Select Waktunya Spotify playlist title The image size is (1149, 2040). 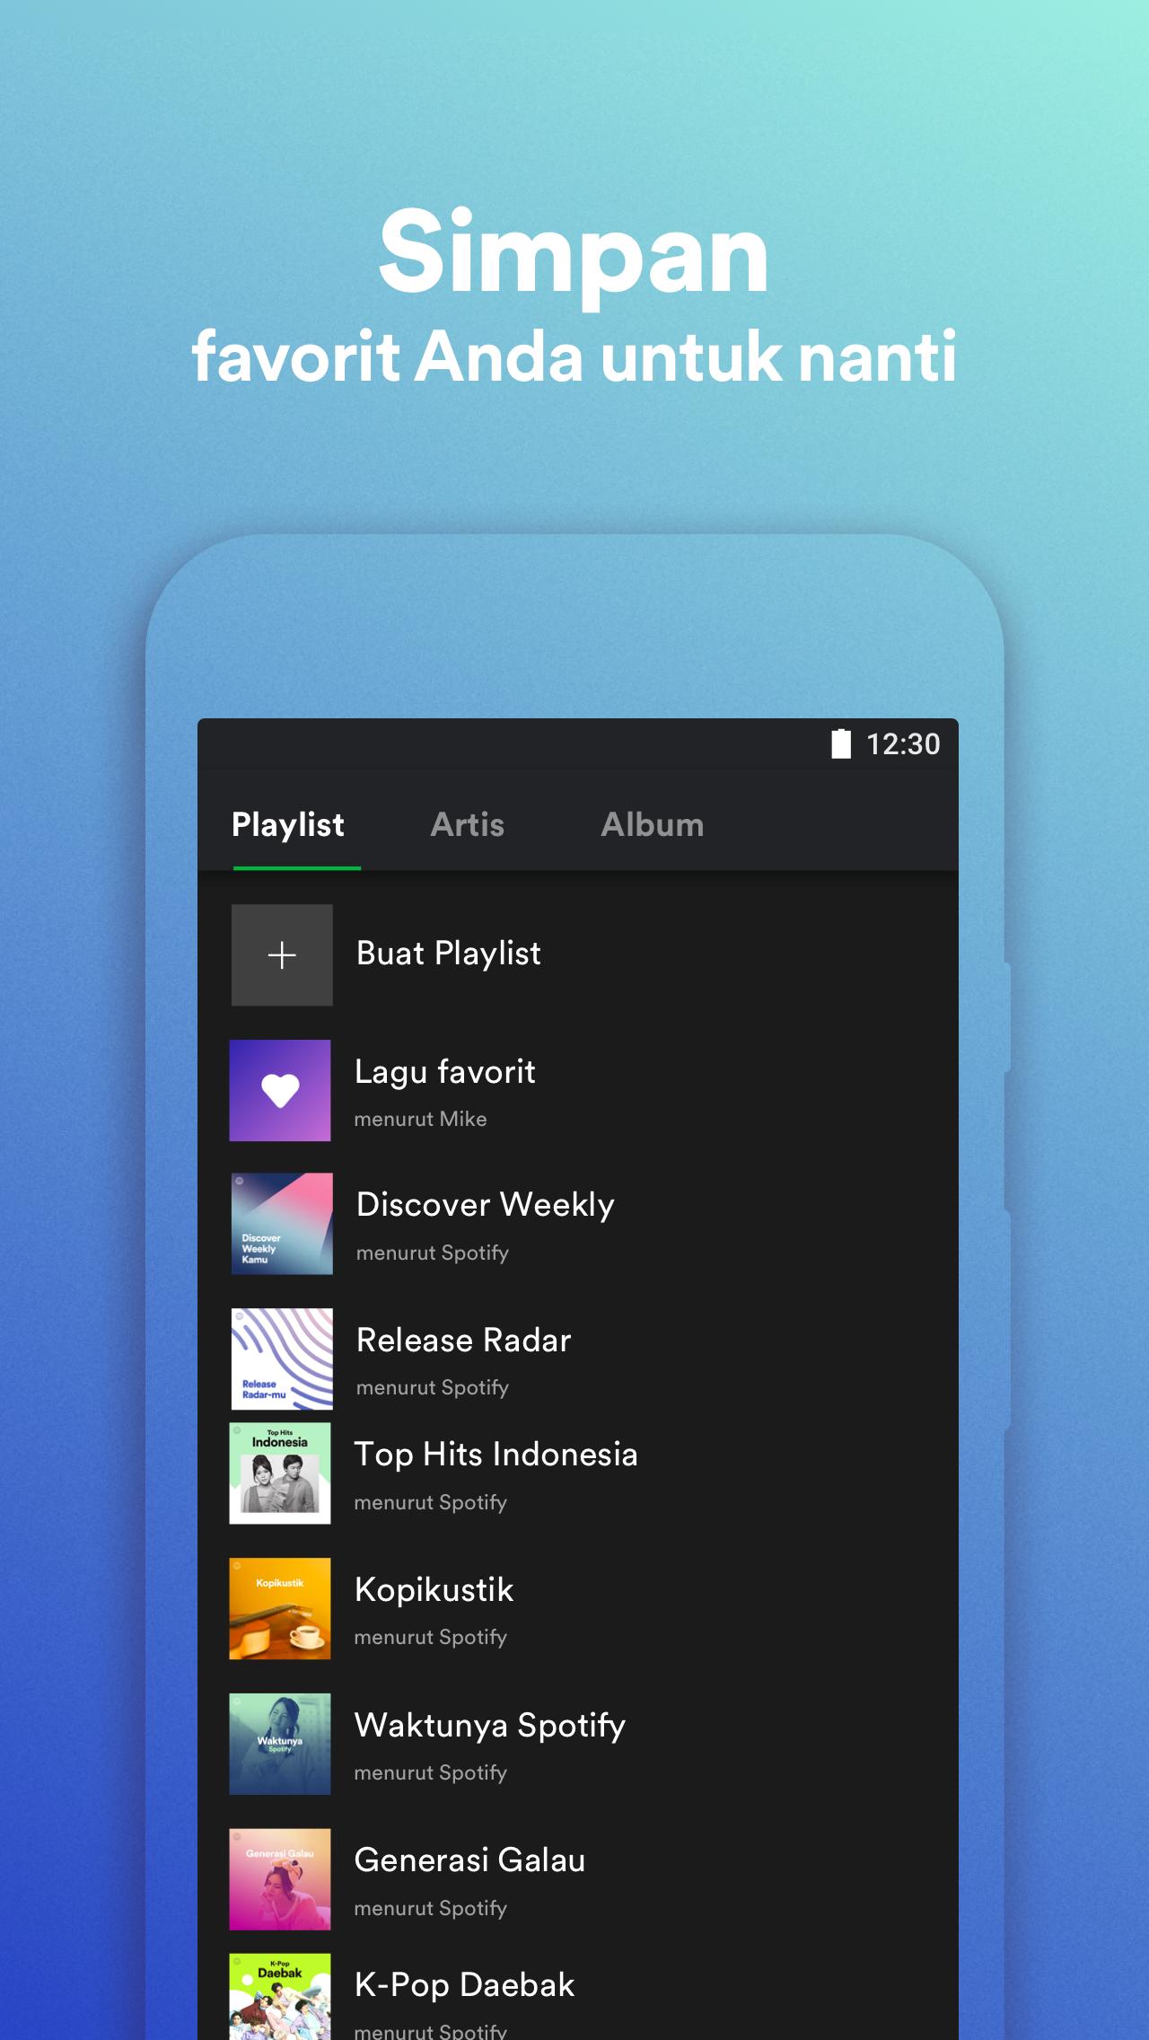[490, 1726]
